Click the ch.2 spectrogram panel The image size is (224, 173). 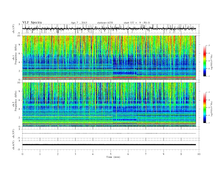[x=109, y=105]
